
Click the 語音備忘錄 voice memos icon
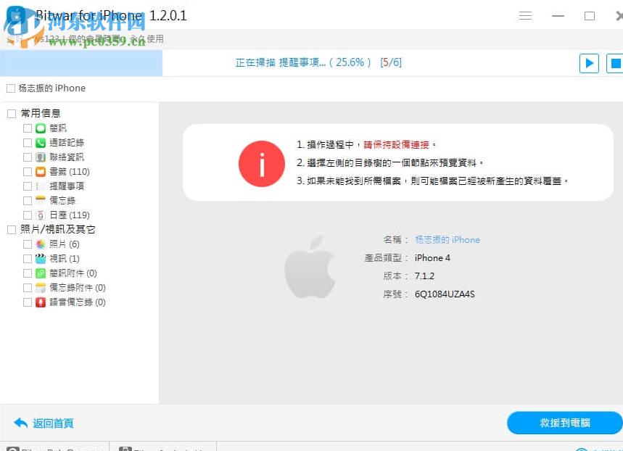[40, 302]
